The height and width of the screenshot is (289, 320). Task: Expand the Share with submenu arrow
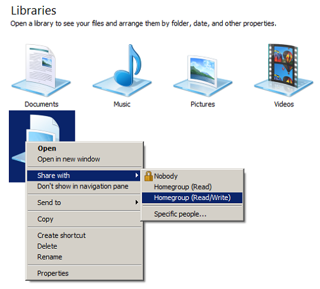[x=137, y=176]
